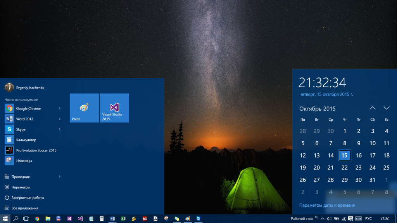Screen dimensions: 397x223
Task: Open the filled purple Visual Studio taskbar icon
Action: [x=69, y=218]
